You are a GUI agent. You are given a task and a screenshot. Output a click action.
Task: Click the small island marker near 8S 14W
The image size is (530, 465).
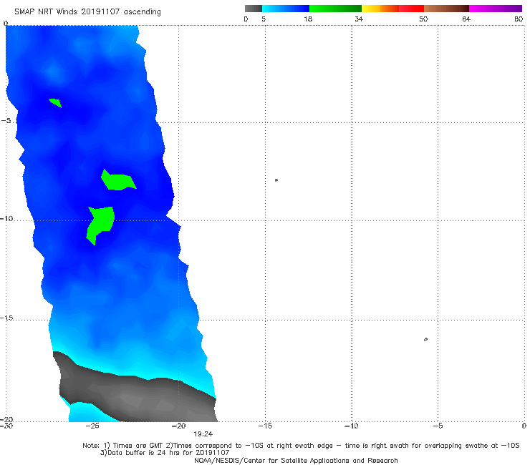pos(276,180)
